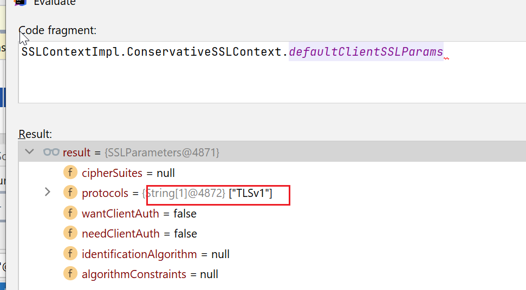Click the IDE icon in the Evaluate title bar
The height and width of the screenshot is (290, 526).
pos(21,2)
